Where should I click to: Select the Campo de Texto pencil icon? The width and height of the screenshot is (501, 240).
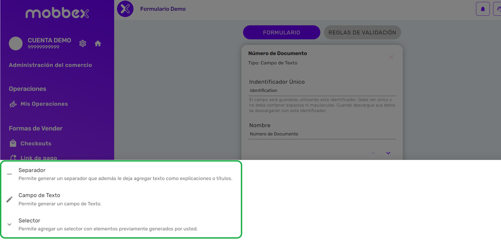[10, 199]
